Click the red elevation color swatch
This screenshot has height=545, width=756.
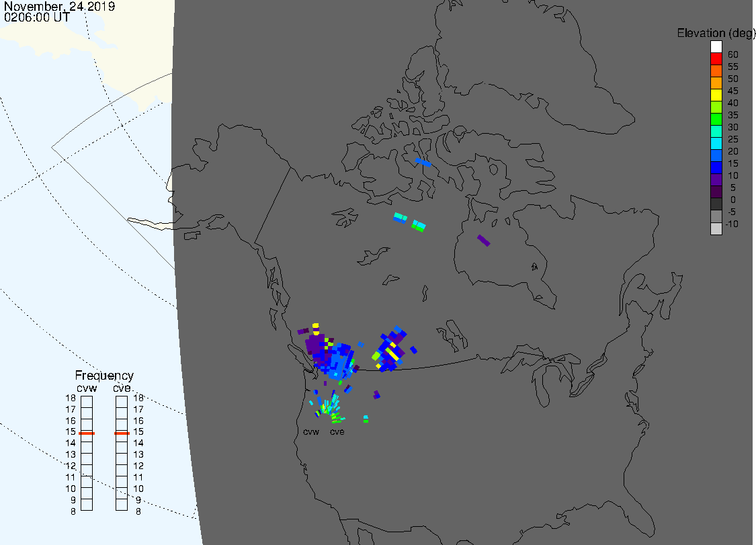tap(716, 59)
